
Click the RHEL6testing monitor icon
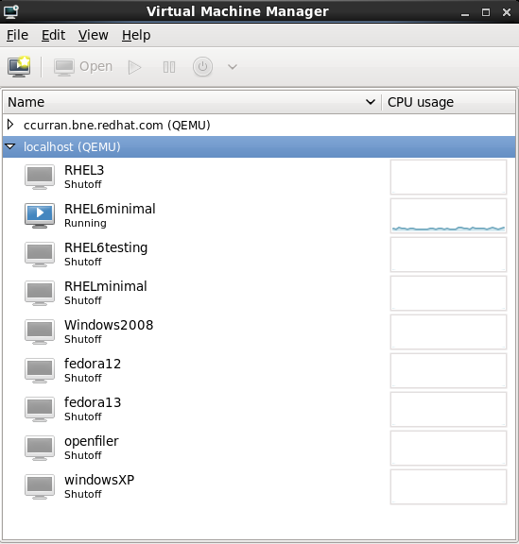click(x=40, y=254)
